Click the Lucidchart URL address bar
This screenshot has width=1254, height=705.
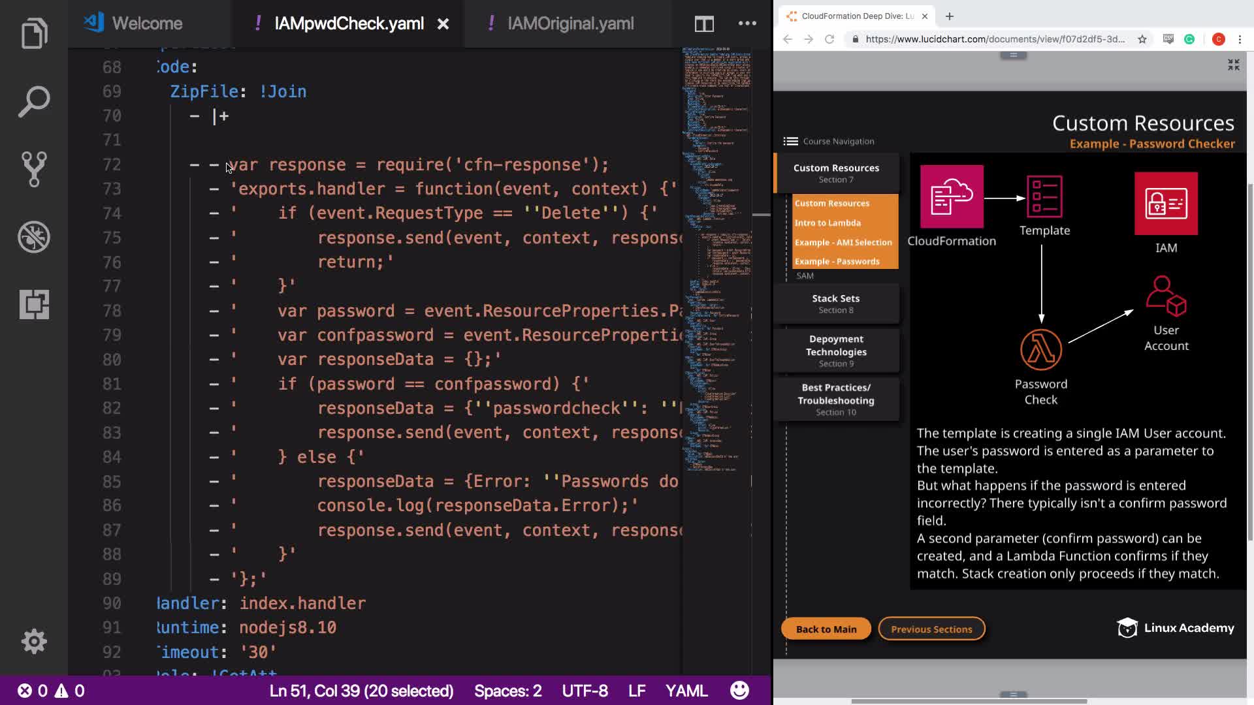click(994, 39)
